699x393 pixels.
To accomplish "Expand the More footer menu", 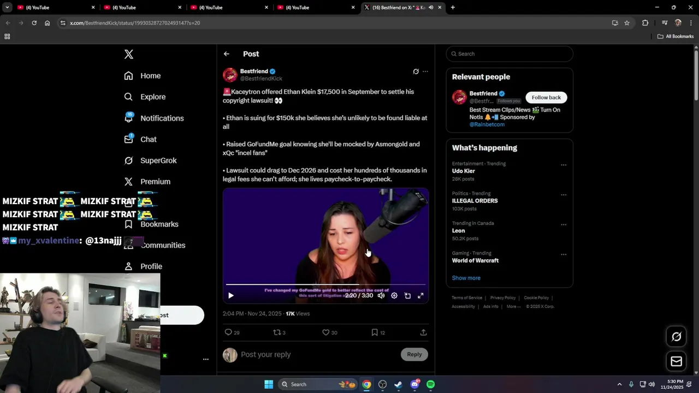I will click(x=513, y=306).
